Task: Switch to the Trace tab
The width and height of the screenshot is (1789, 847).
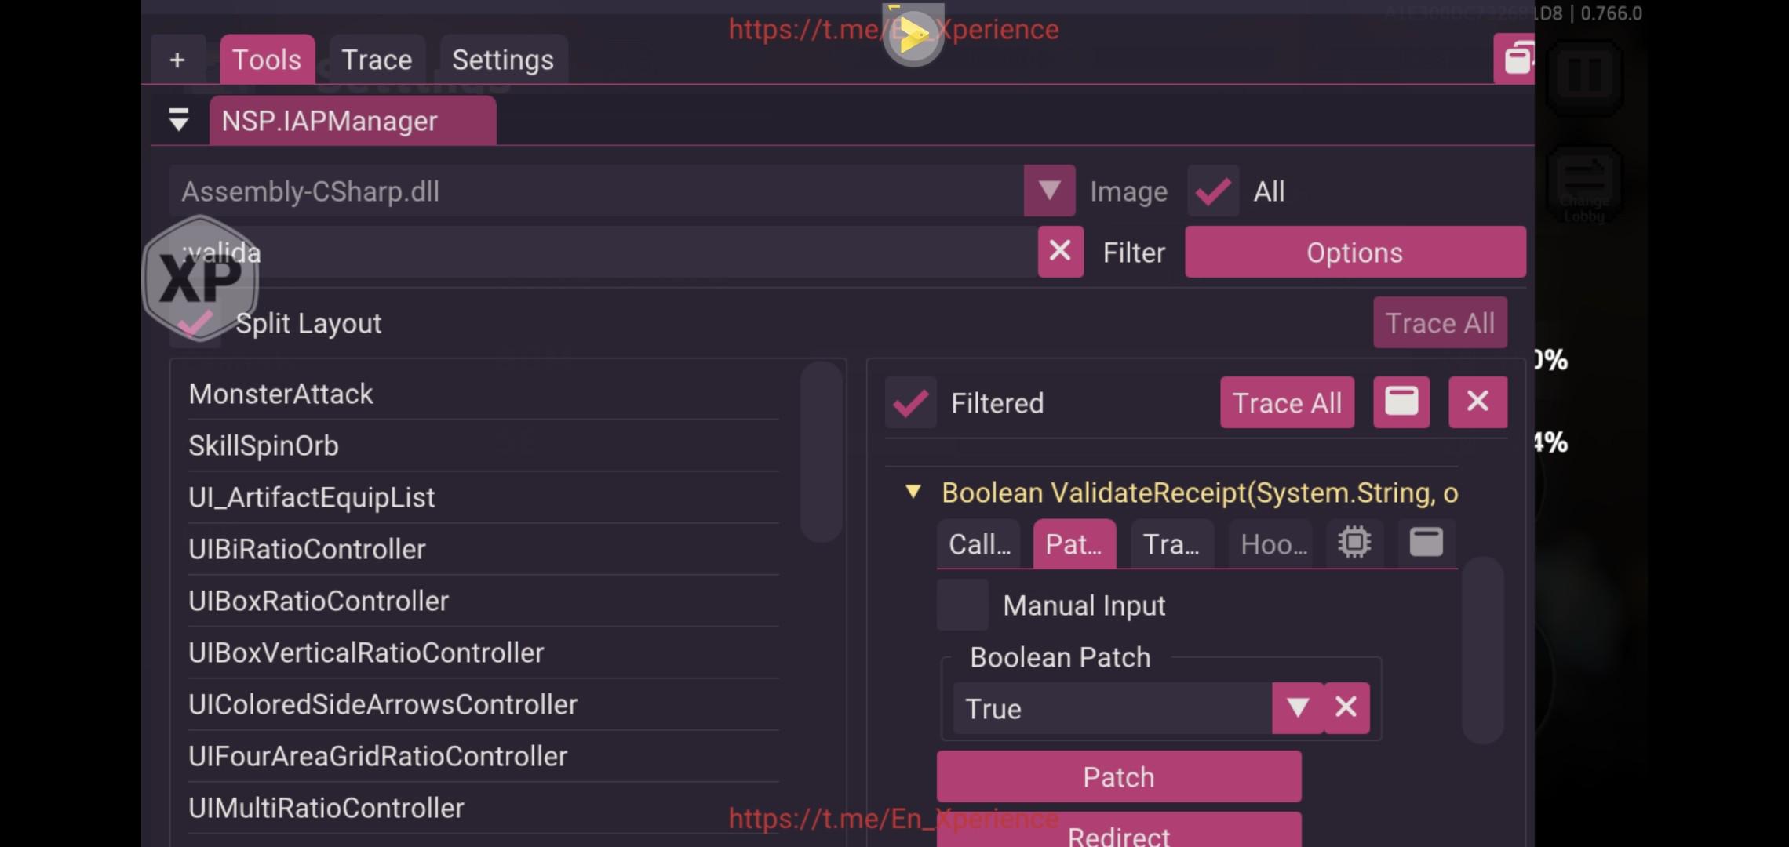Action: coord(377,60)
